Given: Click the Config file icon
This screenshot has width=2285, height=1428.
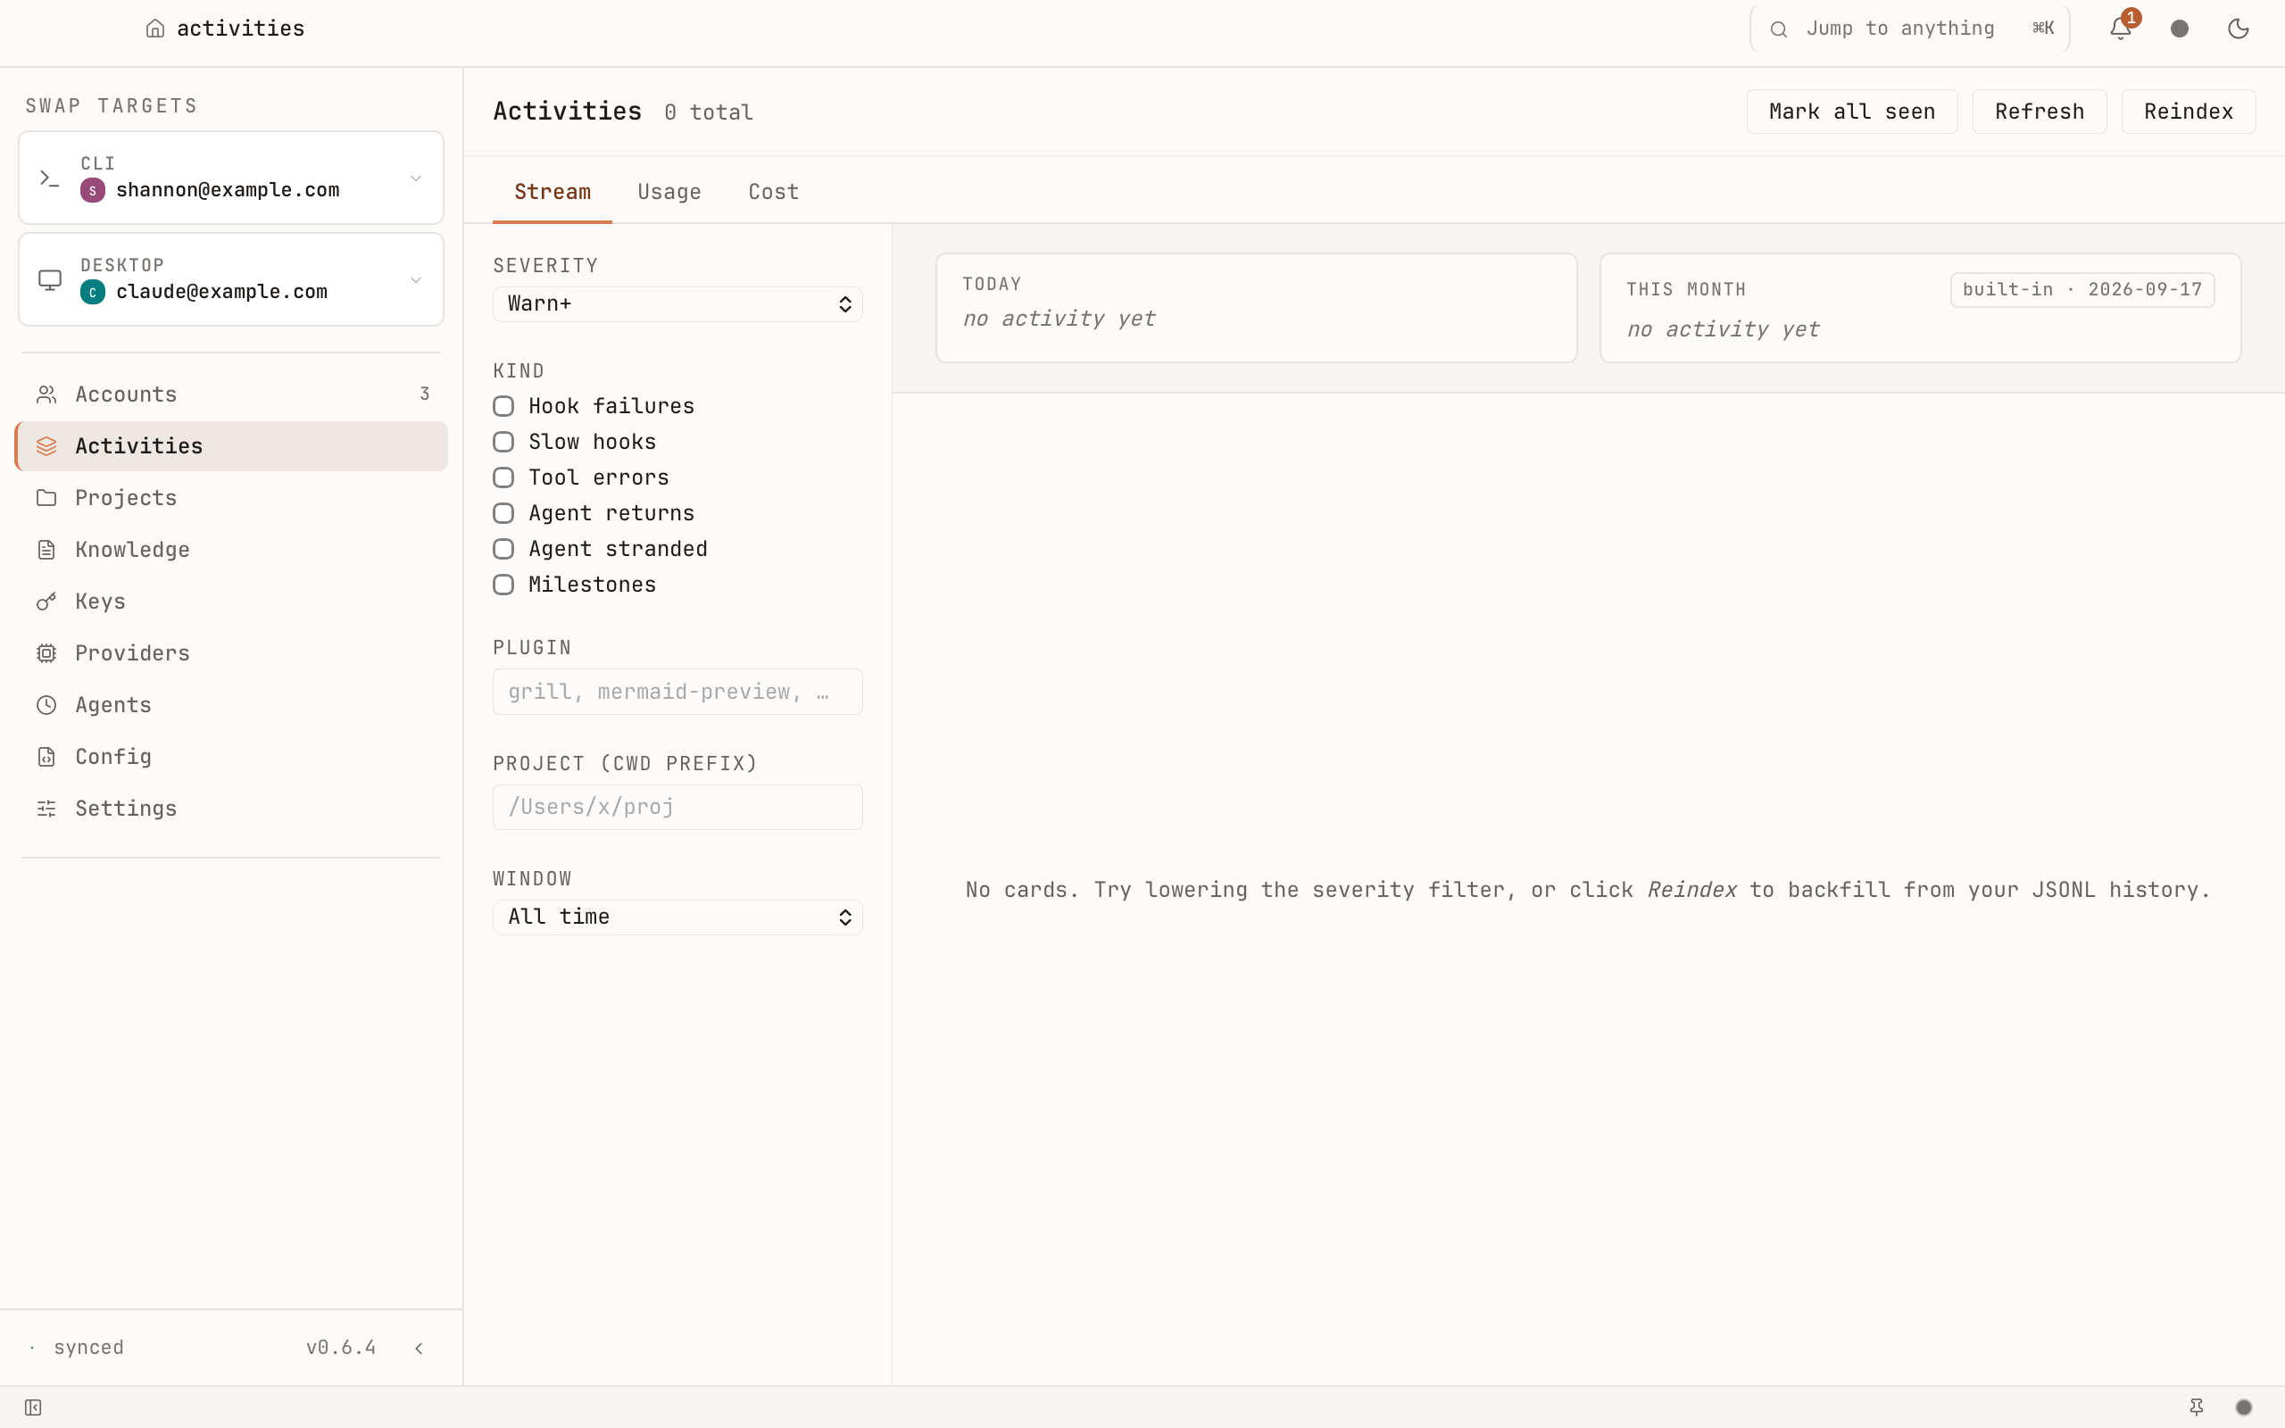Looking at the screenshot, I should (x=46, y=757).
